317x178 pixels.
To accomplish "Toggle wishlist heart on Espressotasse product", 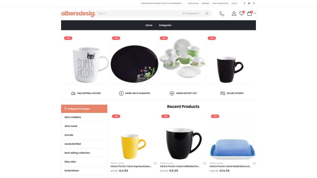I will tap(155, 164).
